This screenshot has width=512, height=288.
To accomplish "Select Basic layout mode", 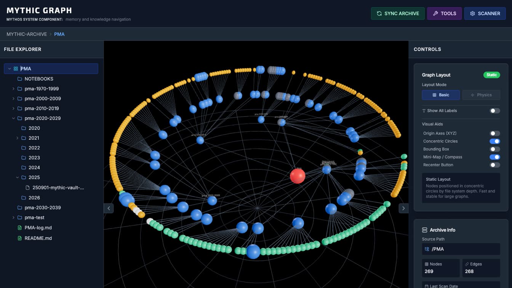I will click(x=441, y=95).
